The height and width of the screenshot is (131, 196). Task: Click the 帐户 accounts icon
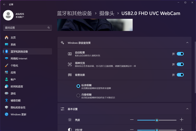coord(6,79)
